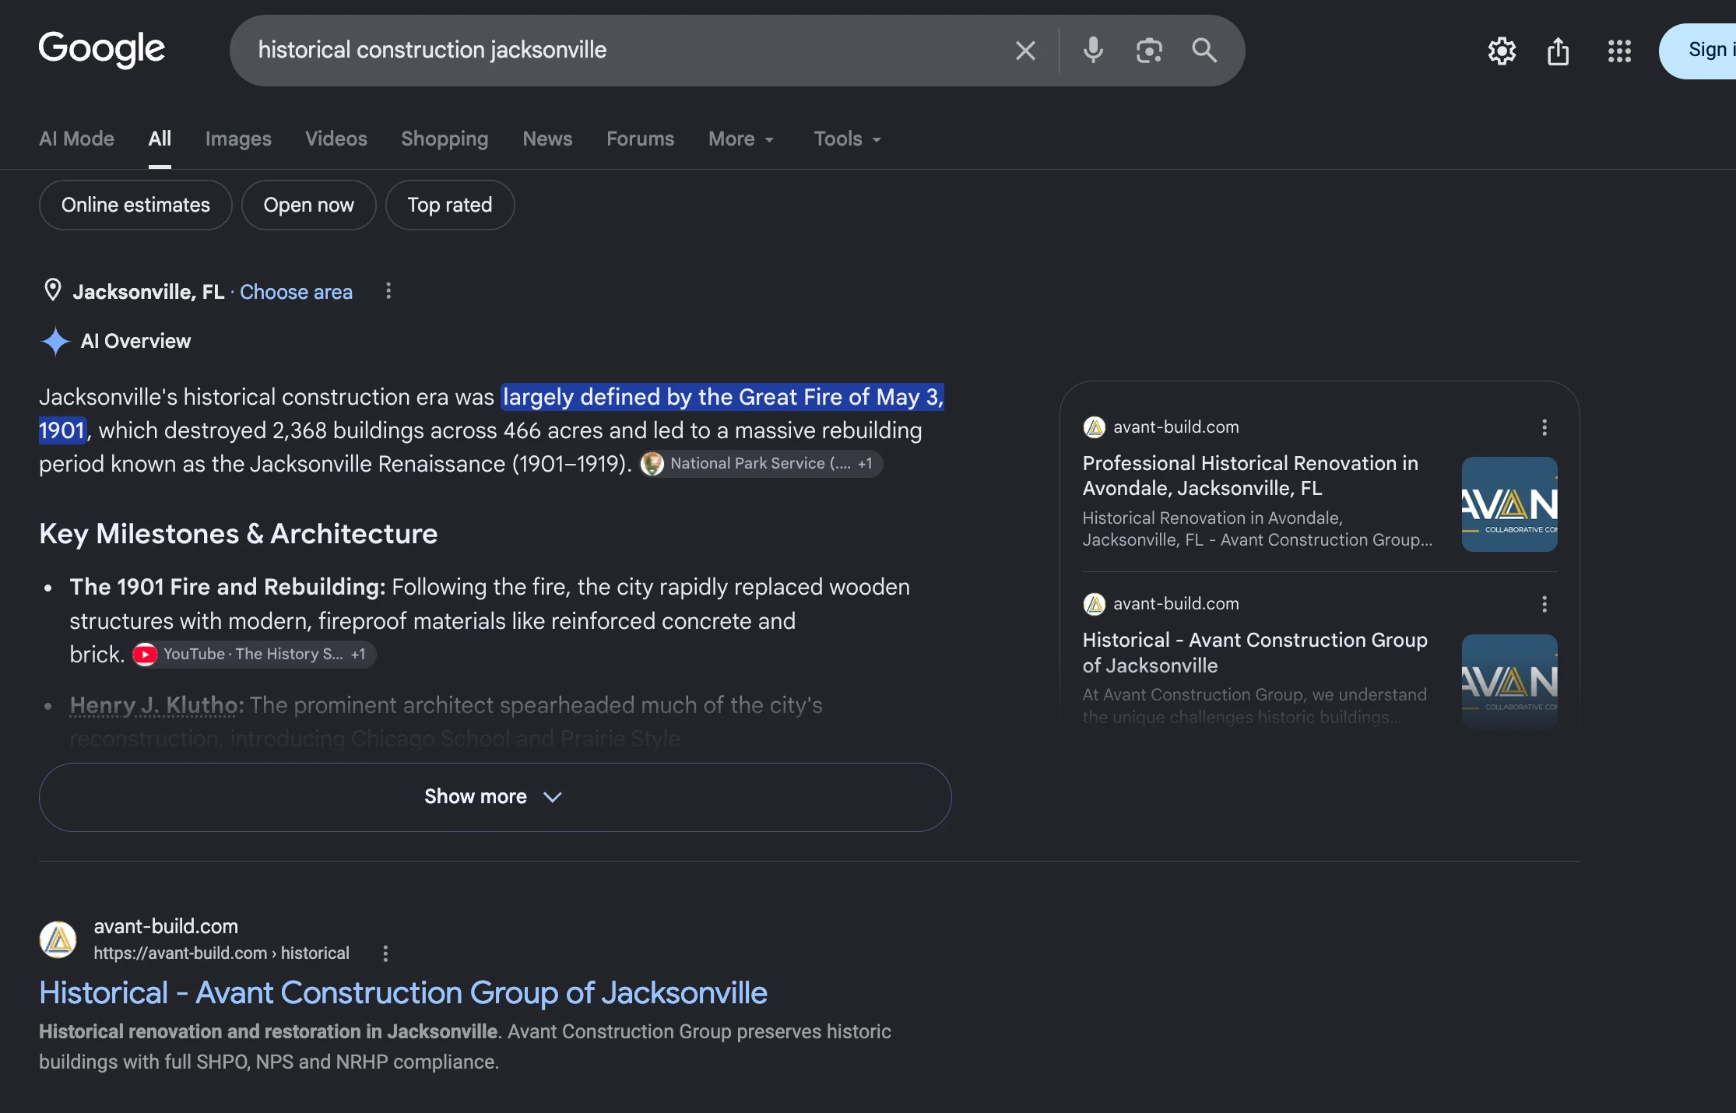
Task: Open options for Historical - Avant sidebar card
Action: point(1544,604)
